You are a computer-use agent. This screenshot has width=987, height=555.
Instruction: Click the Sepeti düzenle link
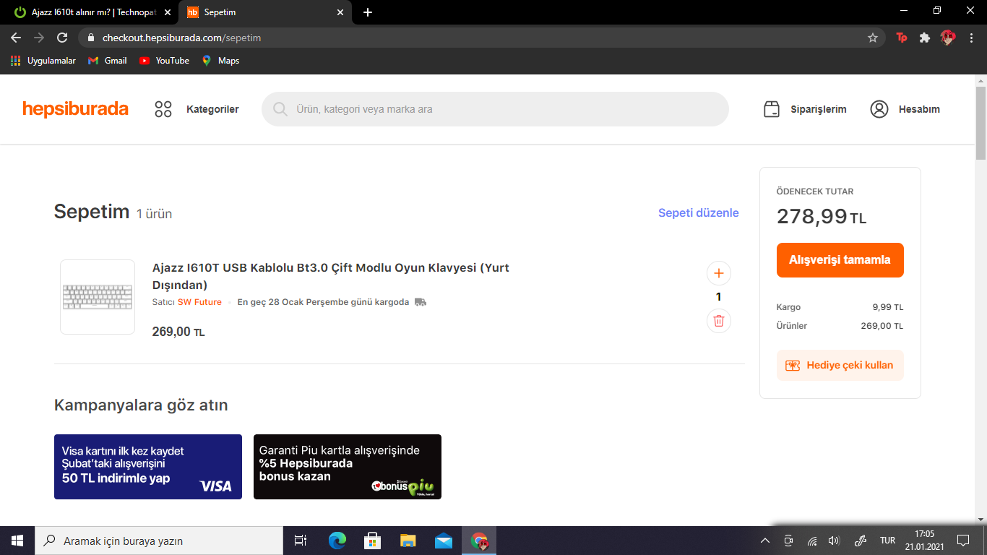(x=699, y=212)
